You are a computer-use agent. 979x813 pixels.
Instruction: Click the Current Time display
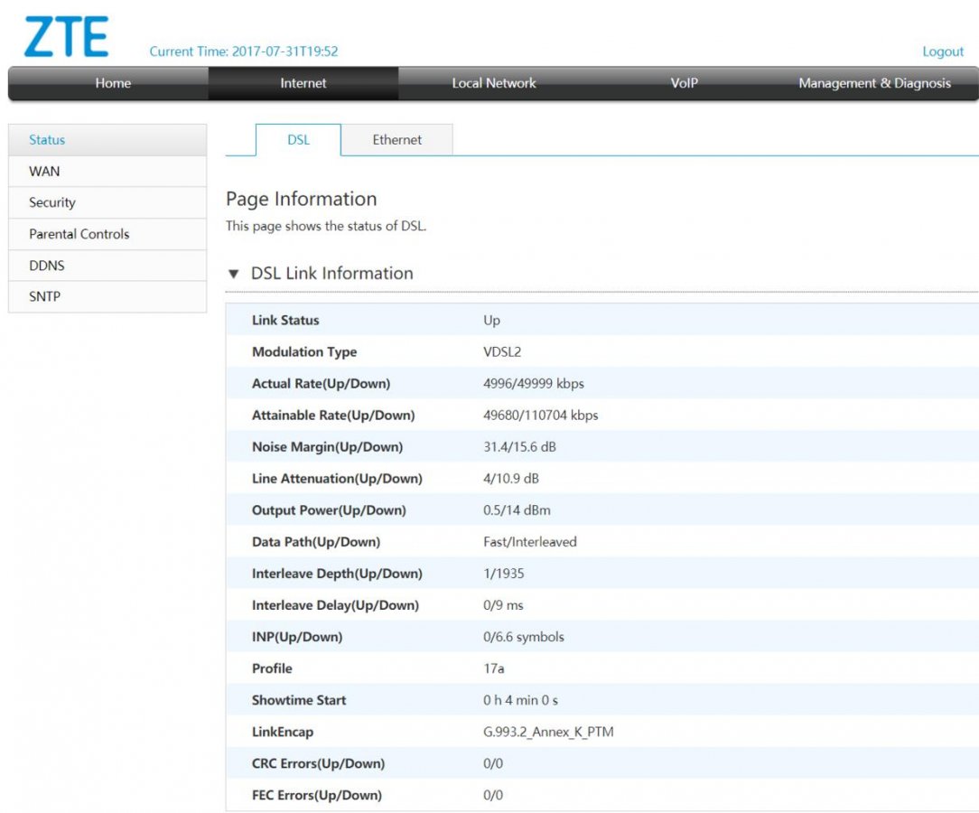click(x=244, y=52)
